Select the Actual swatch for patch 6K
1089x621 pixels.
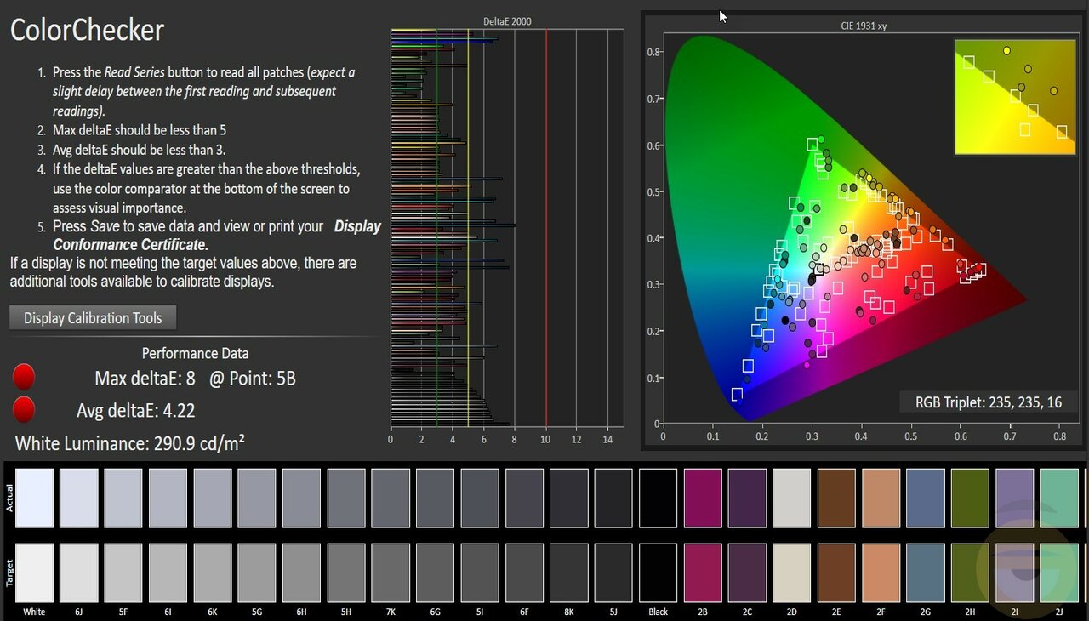point(213,499)
